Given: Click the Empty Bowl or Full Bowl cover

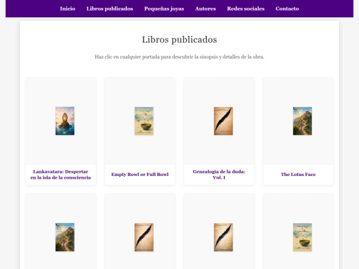Looking at the screenshot, I should pyautogui.click(x=144, y=121).
